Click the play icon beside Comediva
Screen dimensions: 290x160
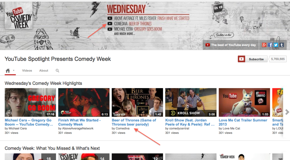110,24
